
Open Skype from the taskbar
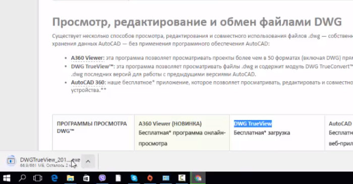pyautogui.click(x=134, y=178)
